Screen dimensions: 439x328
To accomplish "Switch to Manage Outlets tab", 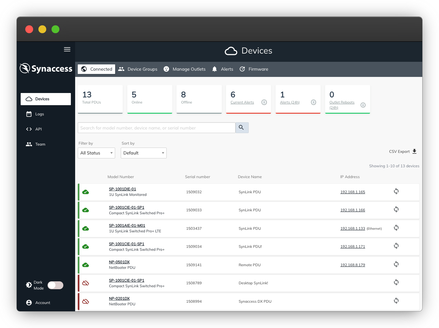I will 184,69.
